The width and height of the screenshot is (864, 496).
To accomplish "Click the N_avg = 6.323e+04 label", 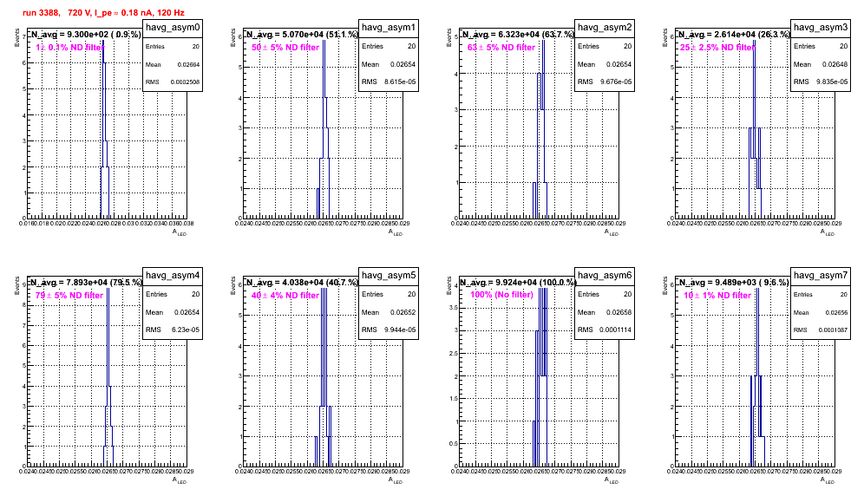I will 518,34.
